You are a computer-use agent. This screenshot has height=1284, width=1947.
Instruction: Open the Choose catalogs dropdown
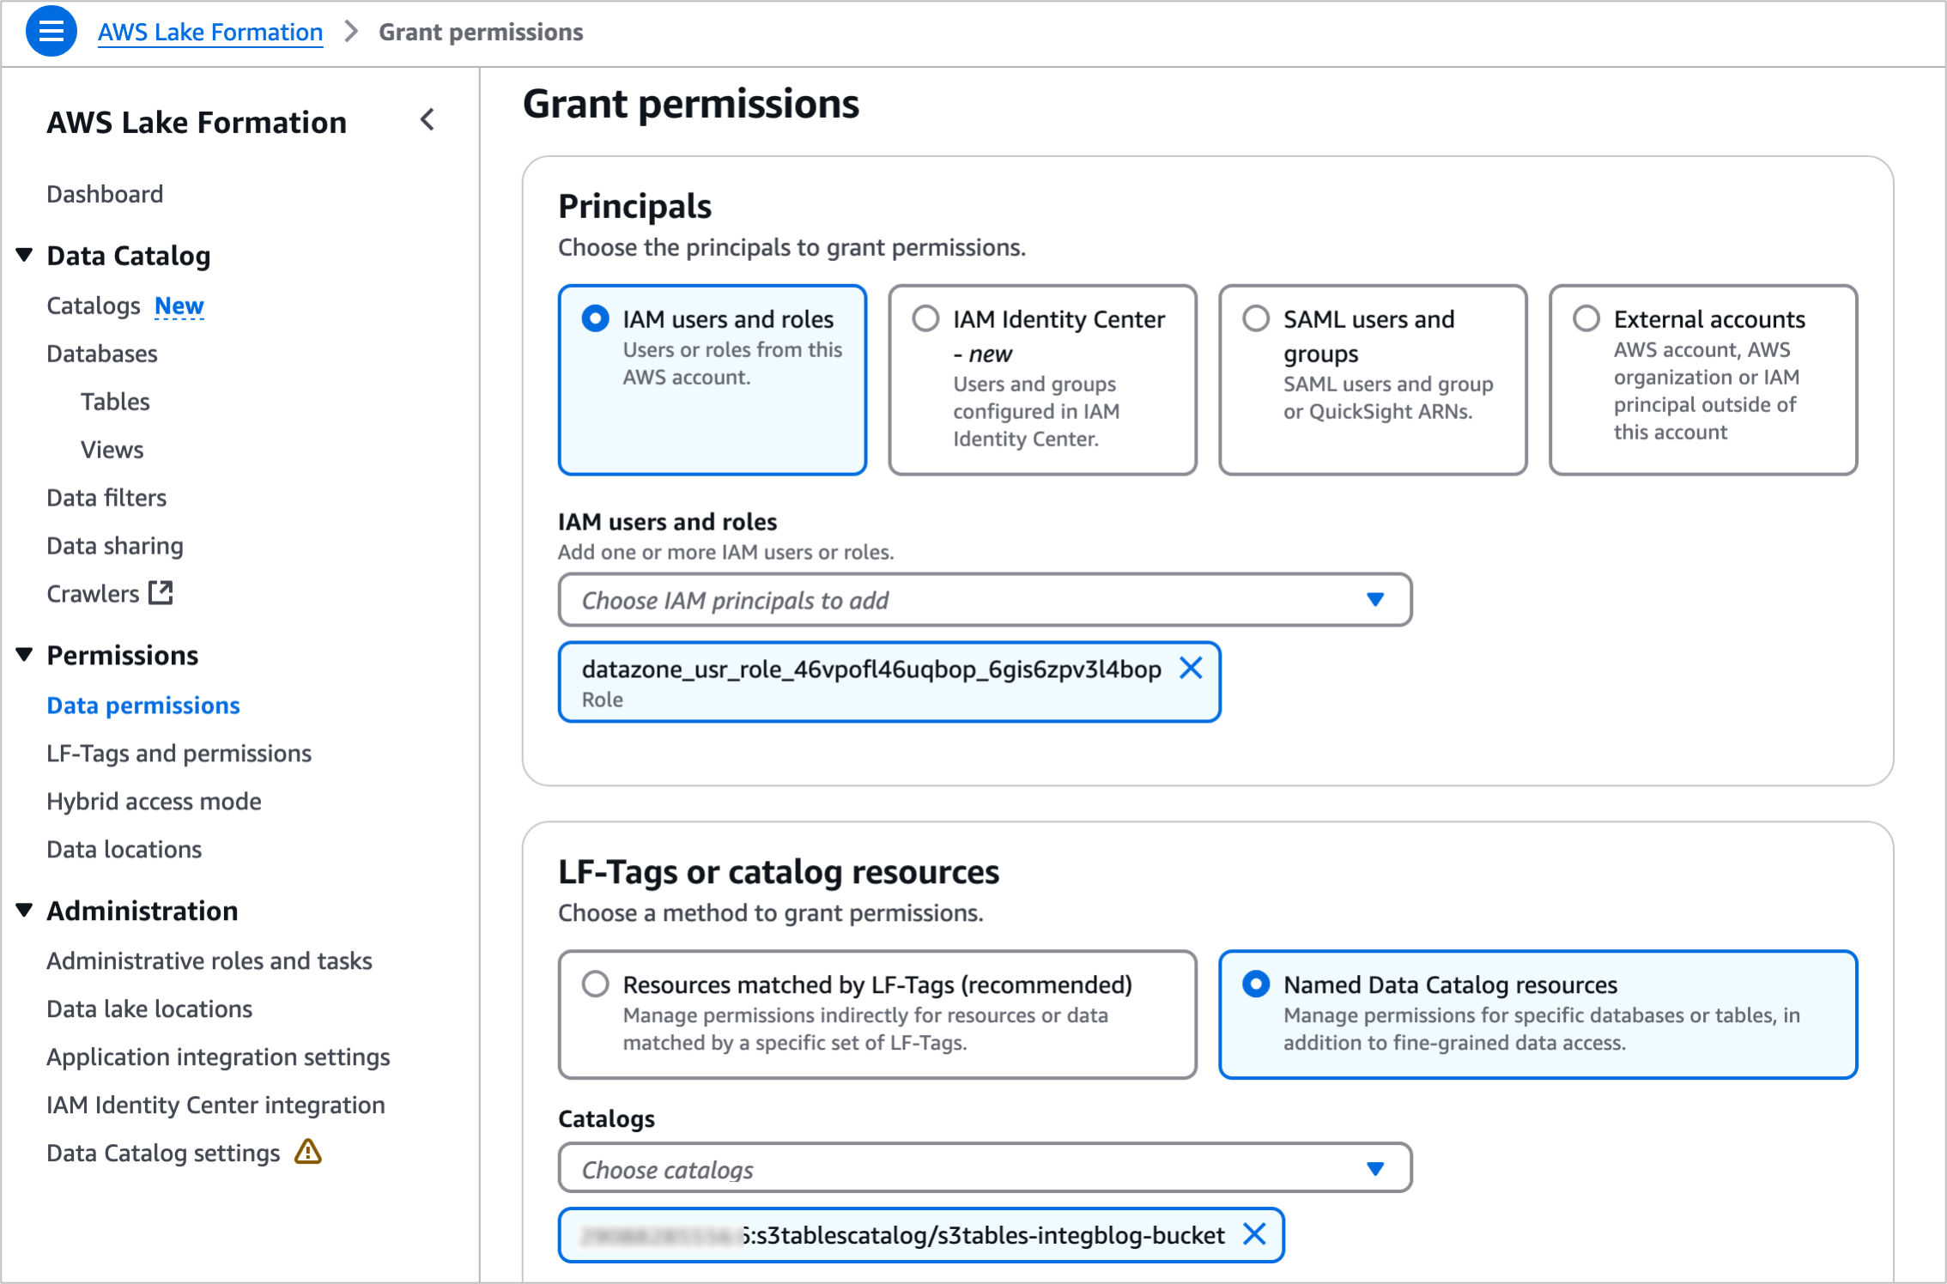pos(985,1169)
